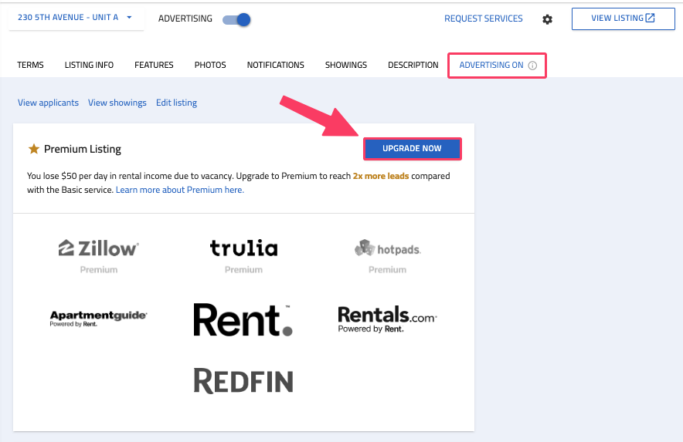Open the Photos tab
Viewport: 683px width, 442px height.
pos(210,65)
